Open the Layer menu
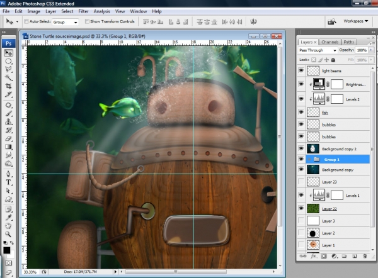This screenshot has width=378, height=278. coord(50,11)
